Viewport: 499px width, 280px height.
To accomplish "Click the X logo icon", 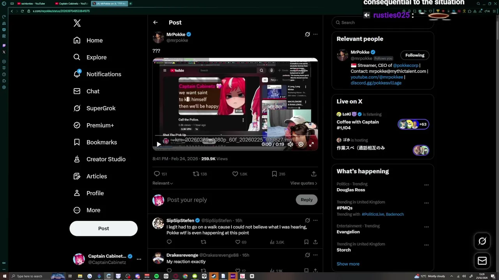I will (77, 23).
